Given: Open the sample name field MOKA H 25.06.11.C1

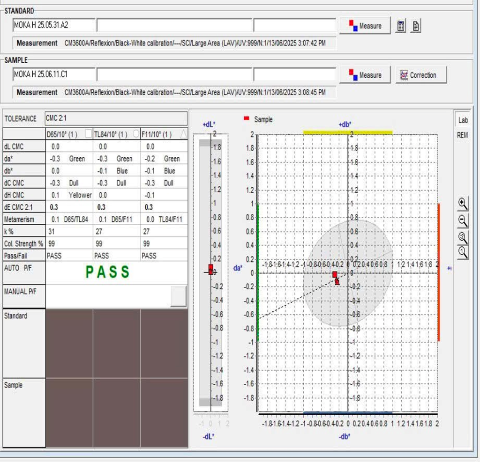Looking at the screenshot, I should coord(54,74).
